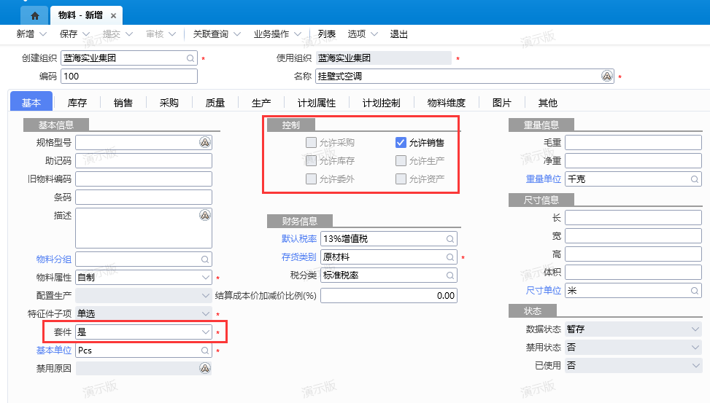This screenshot has width=710, height=403.
Task: Focus the 编码 input field
Action: click(x=129, y=76)
